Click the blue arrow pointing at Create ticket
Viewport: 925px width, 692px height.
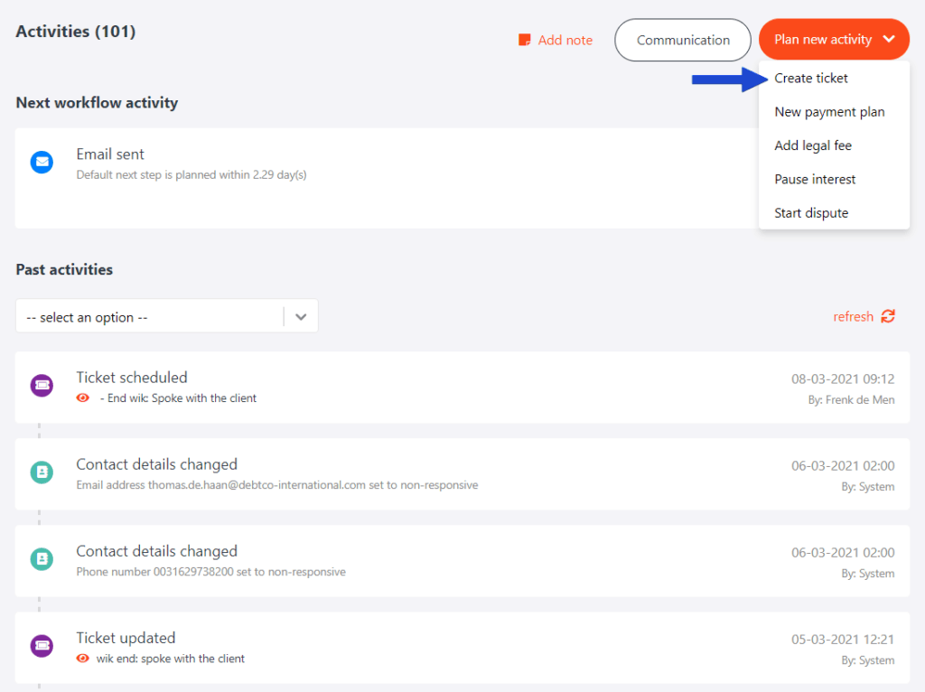(732, 79)
